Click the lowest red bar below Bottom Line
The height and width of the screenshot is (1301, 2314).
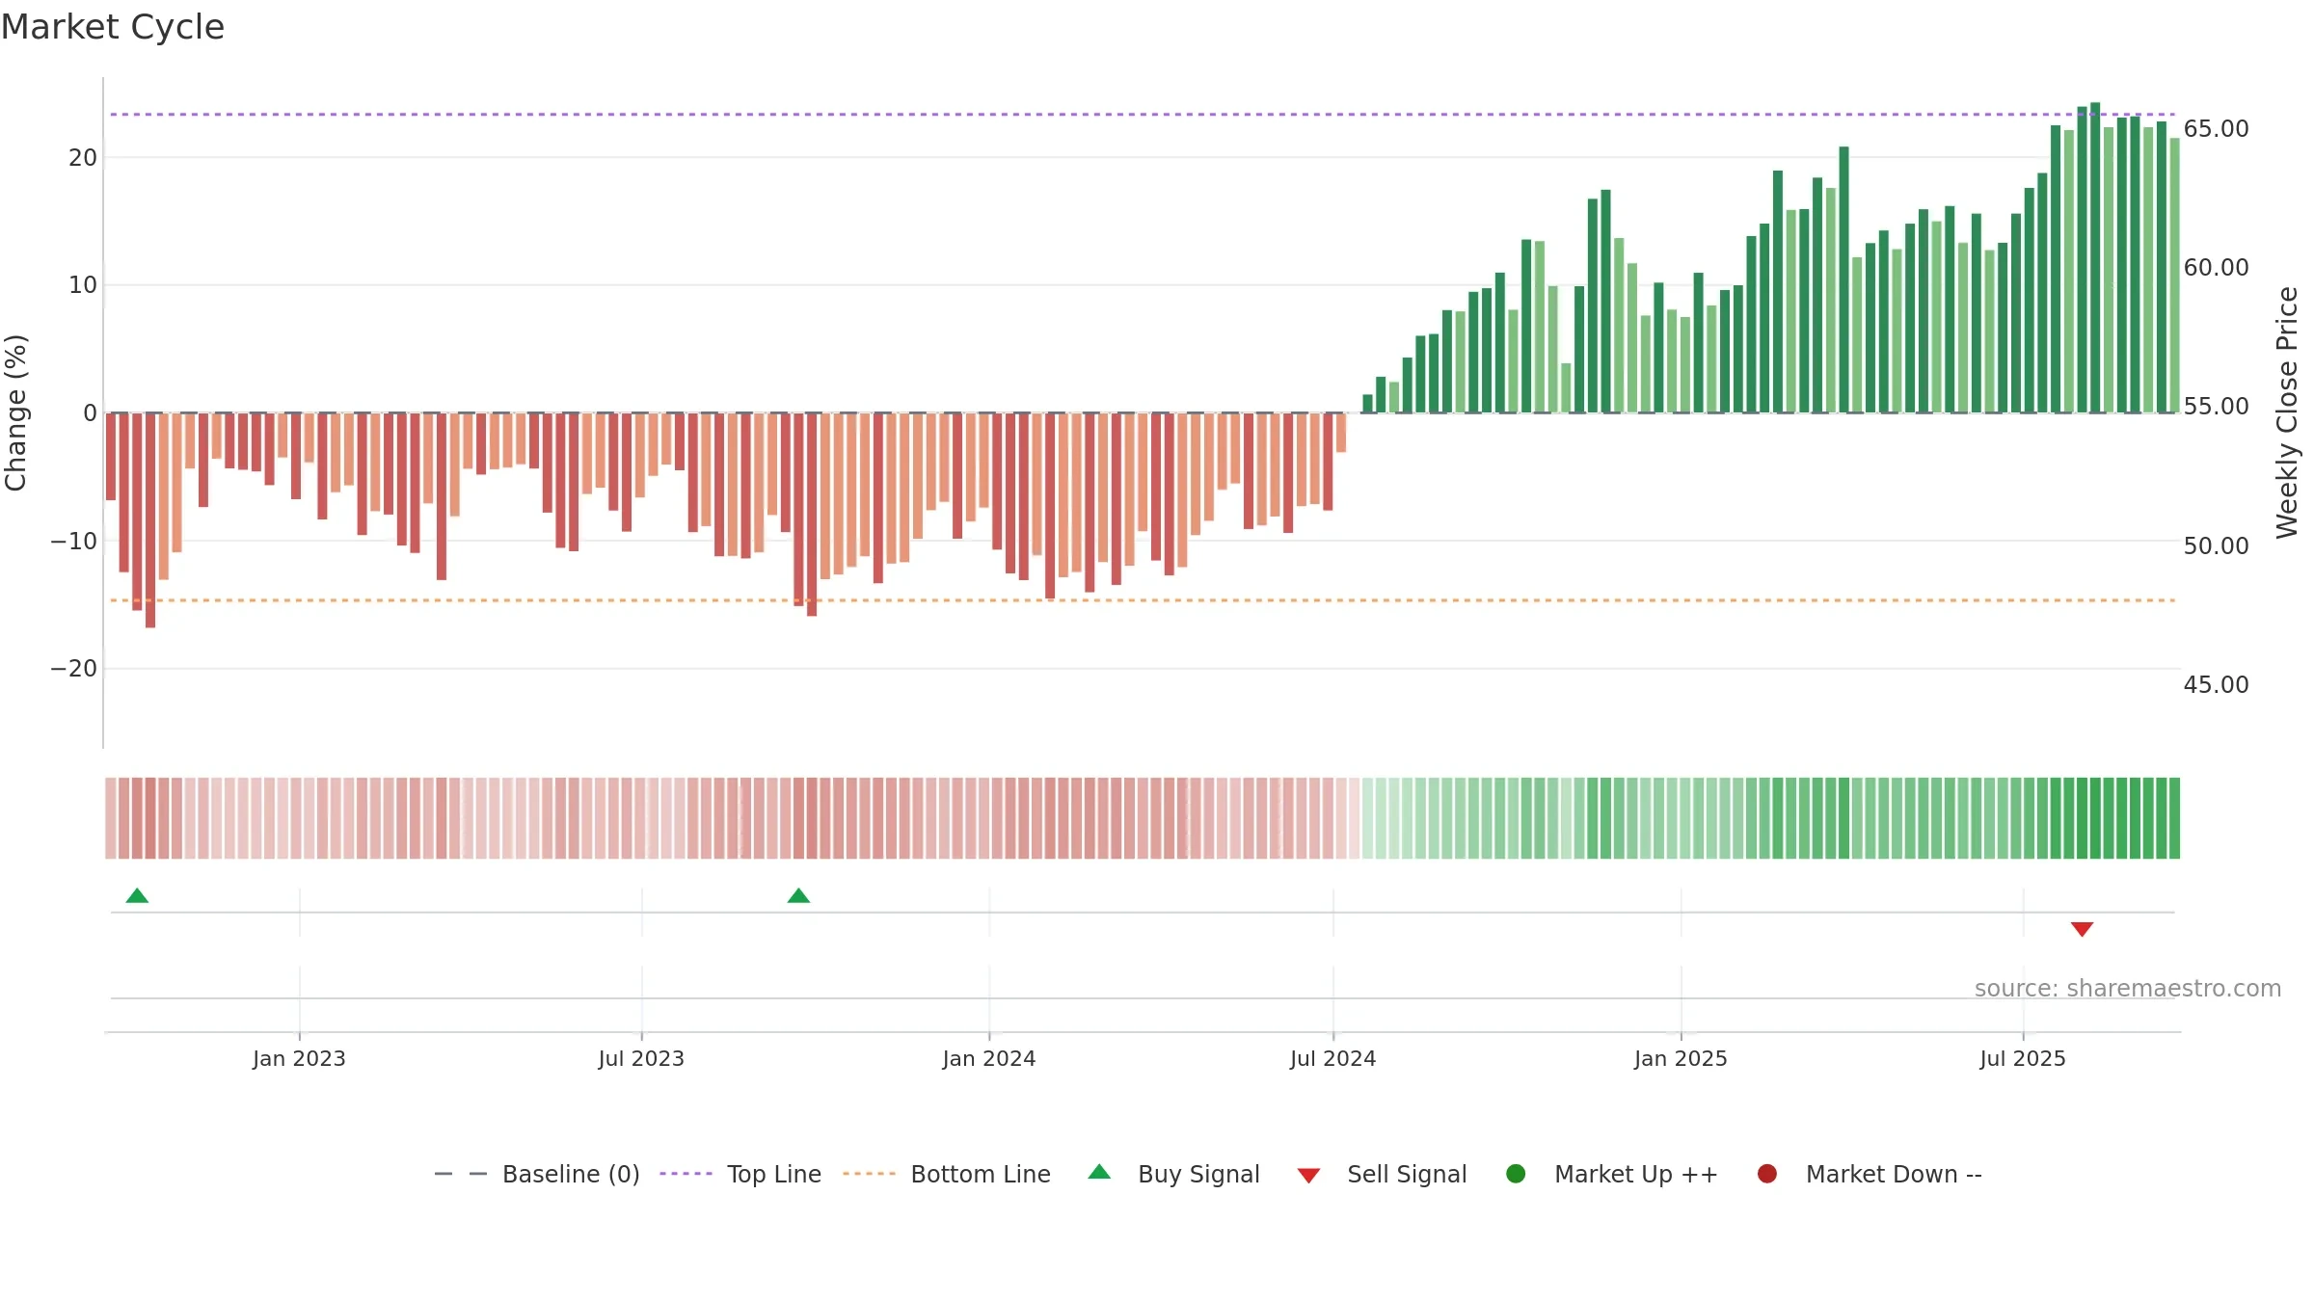[150, 520]
